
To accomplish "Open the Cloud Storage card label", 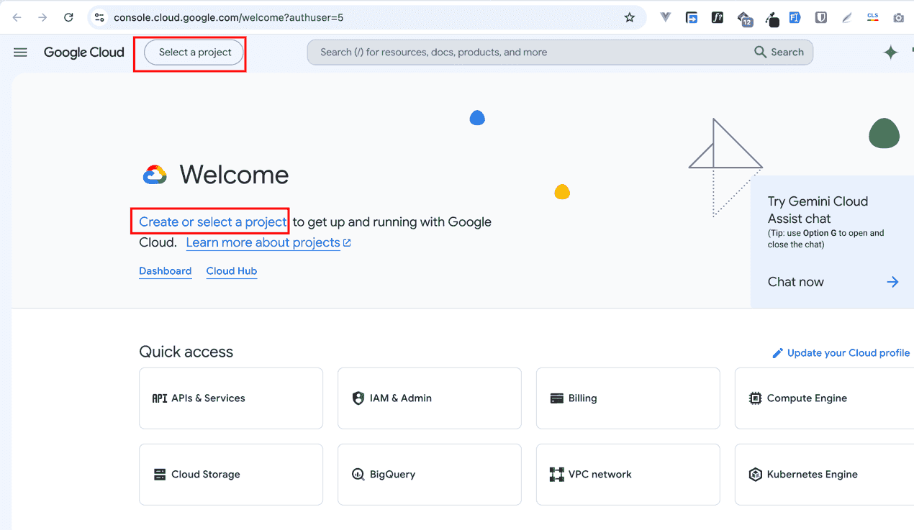I will (205, 475).
